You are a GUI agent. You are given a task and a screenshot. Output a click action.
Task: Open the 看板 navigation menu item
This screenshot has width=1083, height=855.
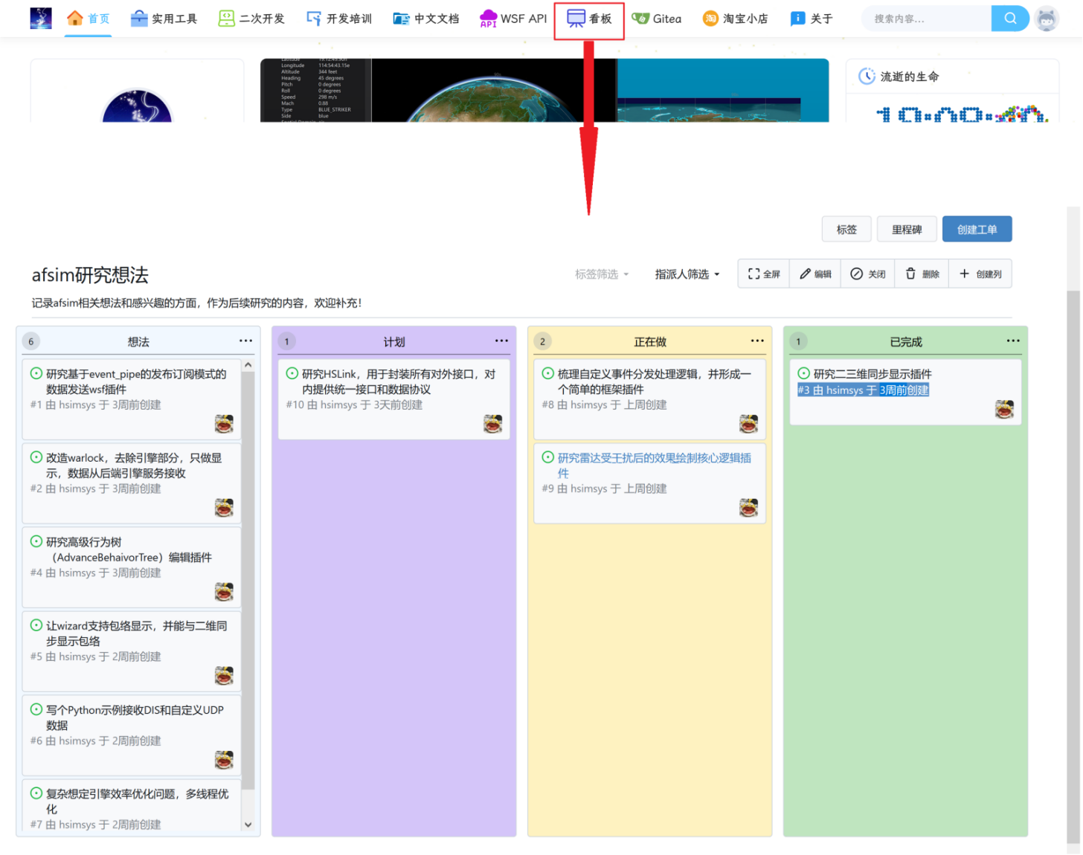pyautogui.click(x=589, y=19)
